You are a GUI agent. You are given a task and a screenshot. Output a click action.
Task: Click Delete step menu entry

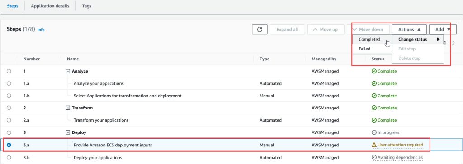(418, 58)
